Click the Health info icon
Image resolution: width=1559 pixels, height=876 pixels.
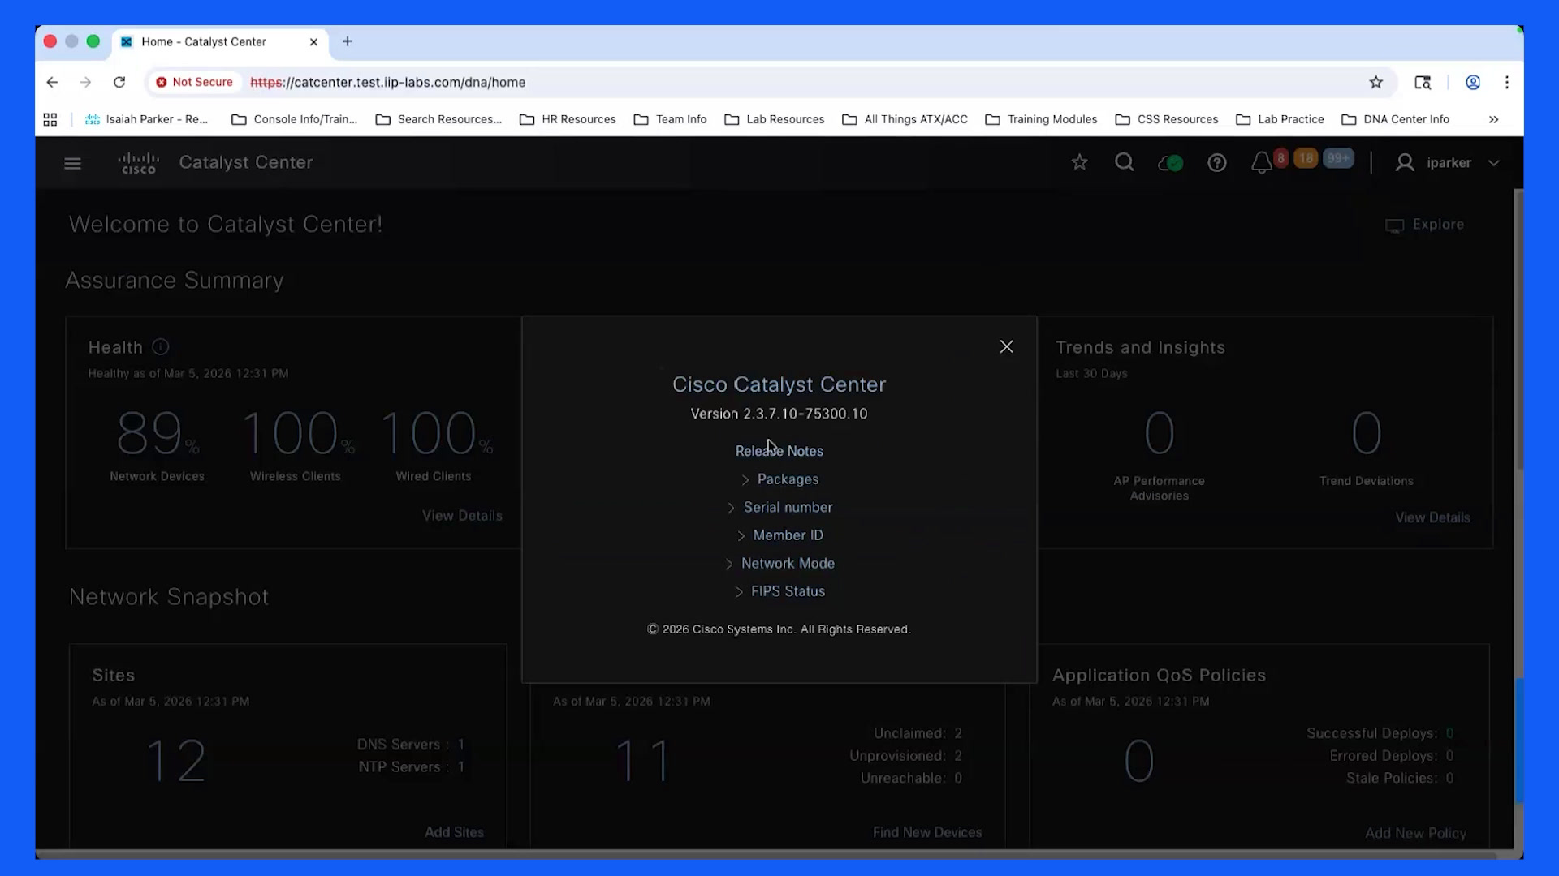[161, 347]
